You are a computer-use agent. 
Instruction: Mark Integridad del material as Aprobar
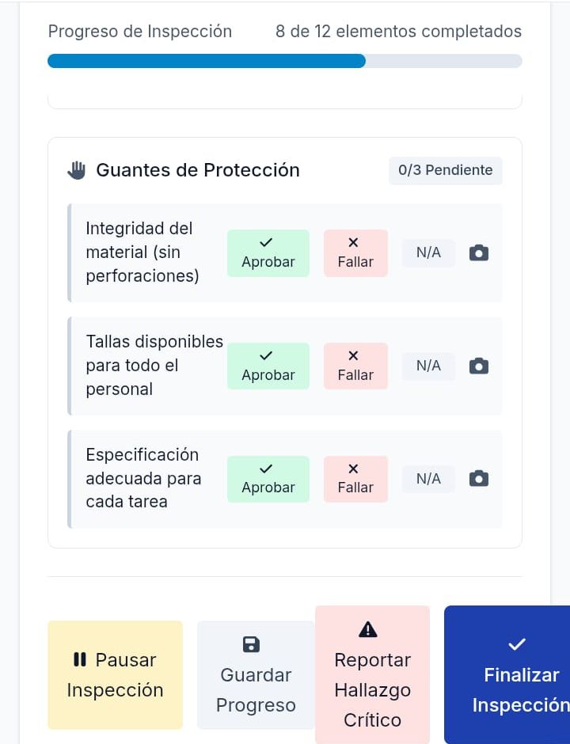pyautogui.click(x=268, y=253)
